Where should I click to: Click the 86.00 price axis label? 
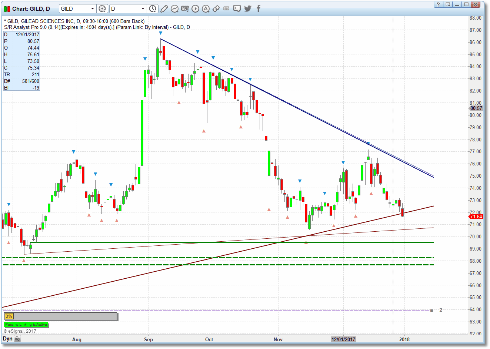475,42
